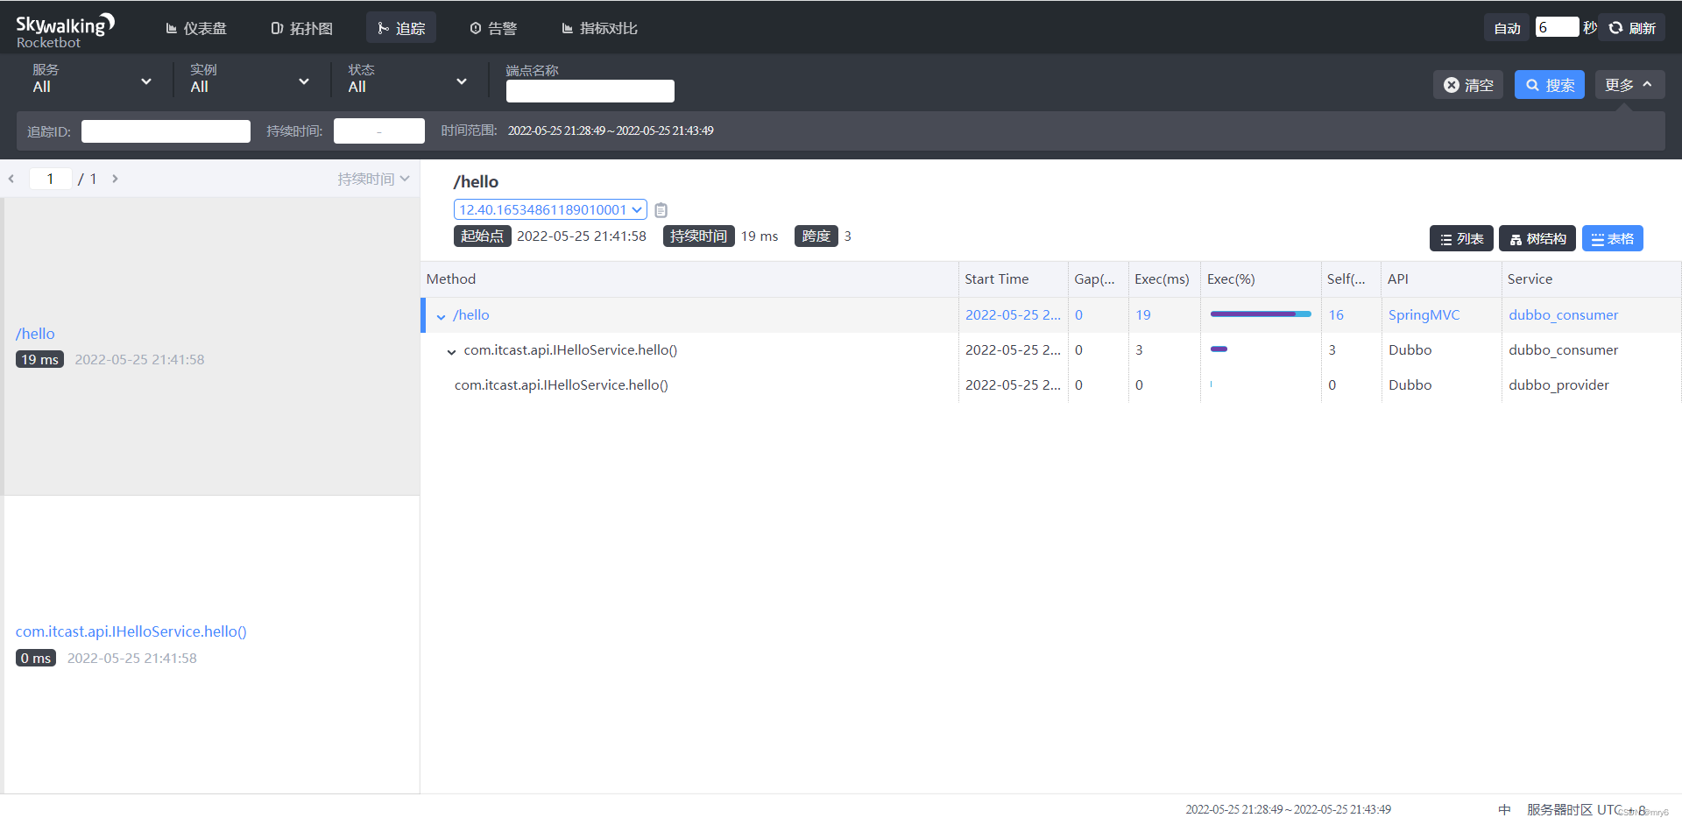Copy the trace ID with clipboard icon
Image resolution: width=1682 pixels, height=825 pixels.
(x=661, y=210)
